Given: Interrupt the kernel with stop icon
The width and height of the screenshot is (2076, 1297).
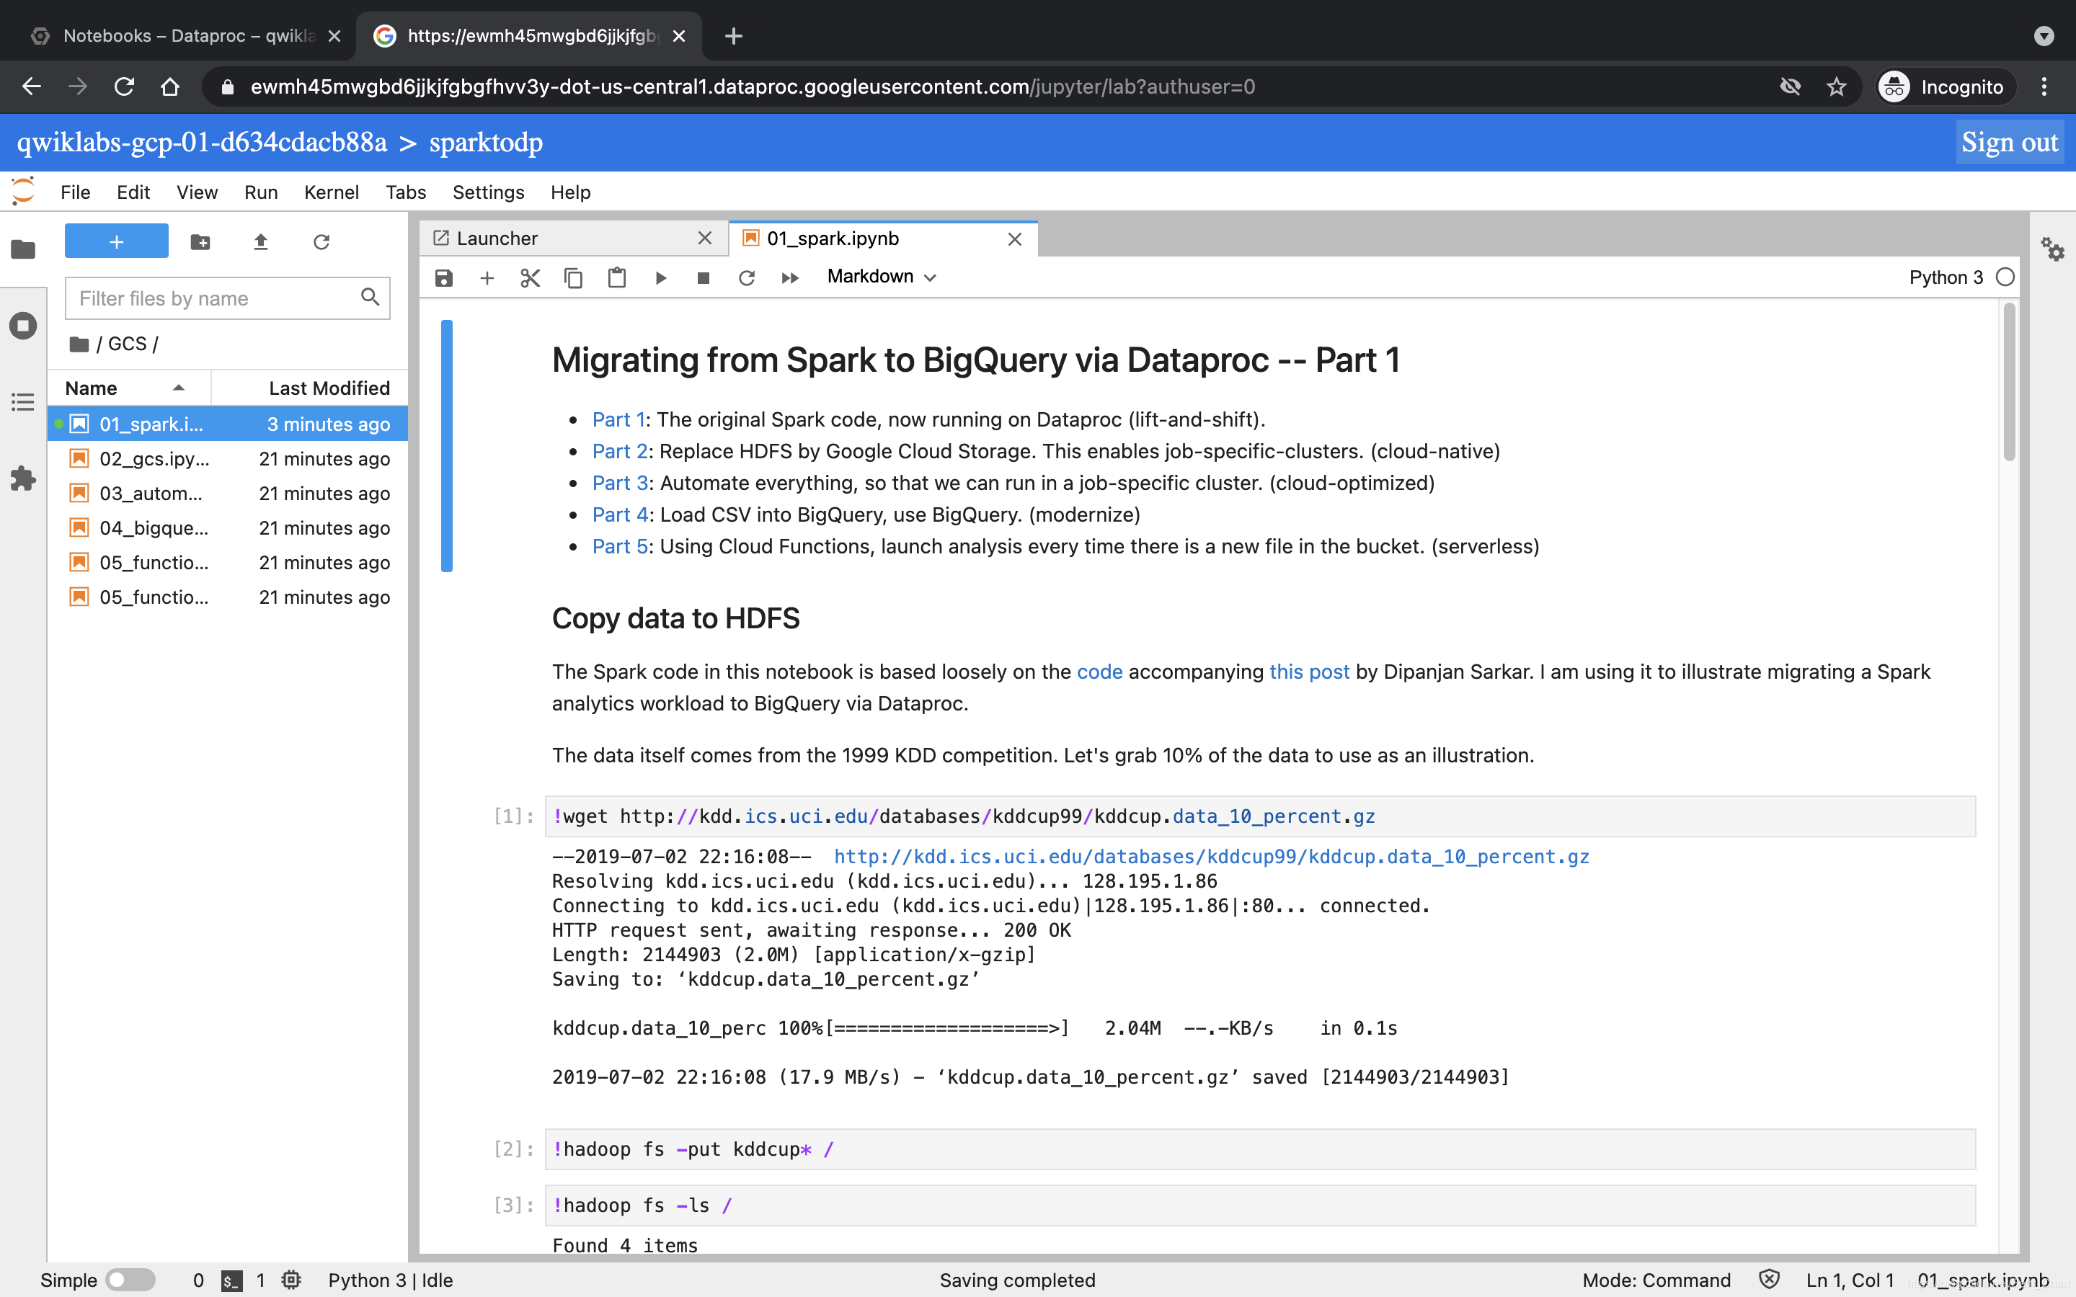Looking at the screenshot, I should [704, 277].
